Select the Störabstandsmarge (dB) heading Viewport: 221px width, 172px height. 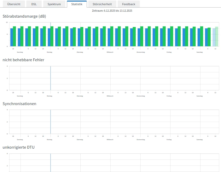[x=24, y=16]
